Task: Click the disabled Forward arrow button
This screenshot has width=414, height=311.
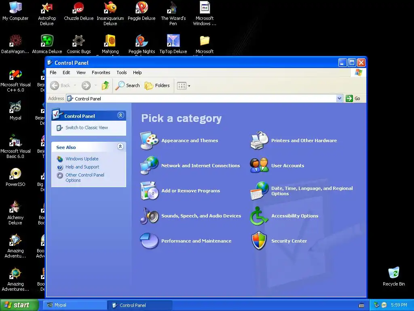Action: (86, 85)
